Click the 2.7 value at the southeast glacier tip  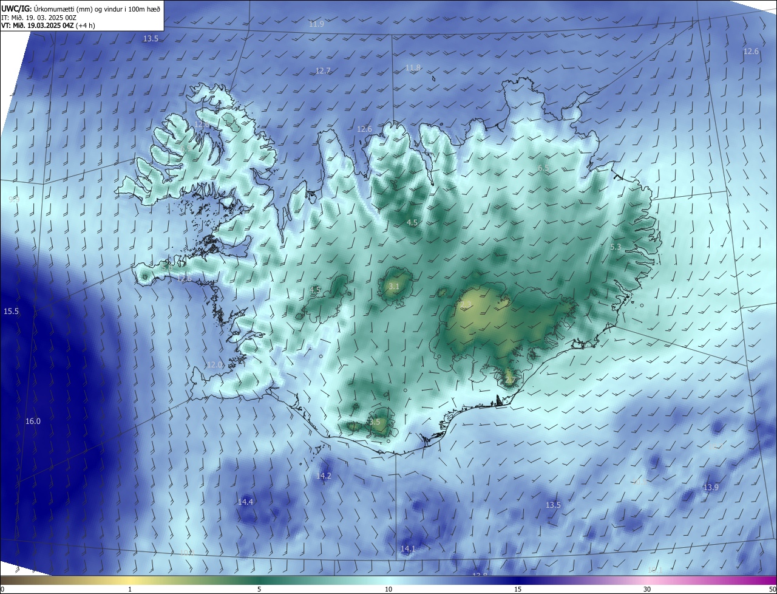pos(510,381)
